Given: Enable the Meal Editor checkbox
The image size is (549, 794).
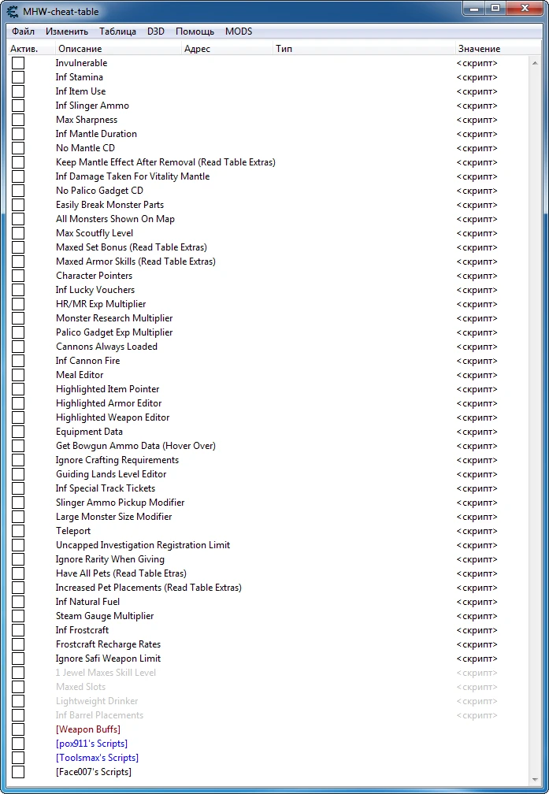Looking at the screenshot, I should 18,375.
